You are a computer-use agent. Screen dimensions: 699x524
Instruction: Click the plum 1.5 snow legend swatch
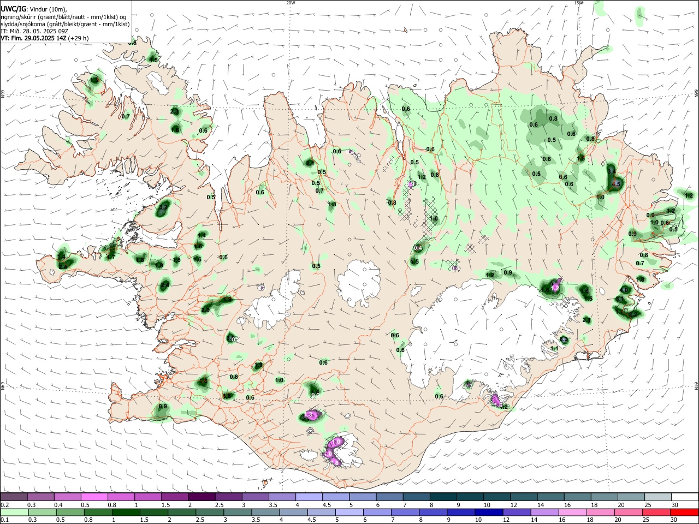coord(175,497)
